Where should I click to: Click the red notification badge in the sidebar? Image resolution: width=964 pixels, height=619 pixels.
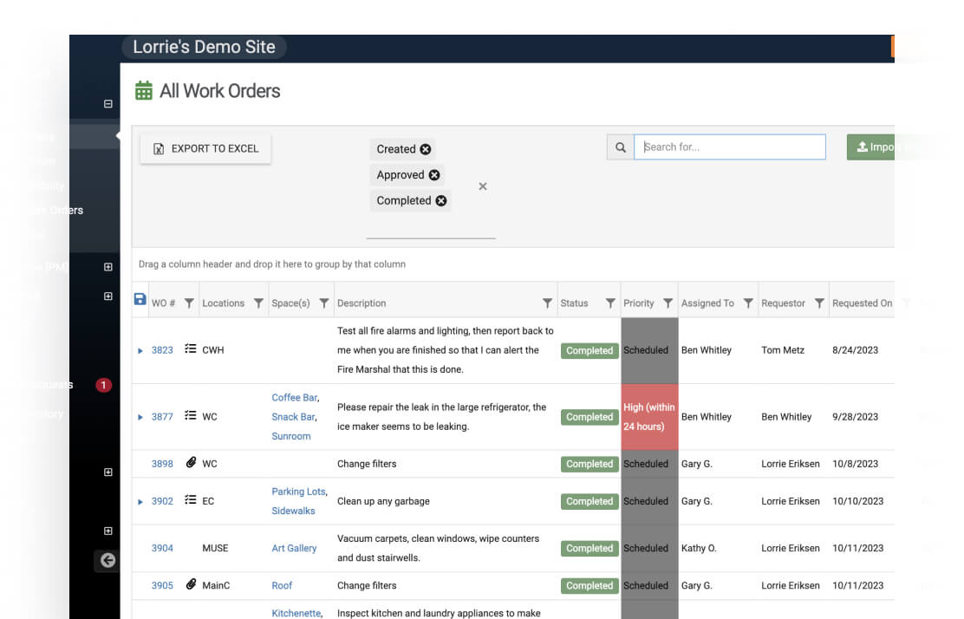coord(104,384)
